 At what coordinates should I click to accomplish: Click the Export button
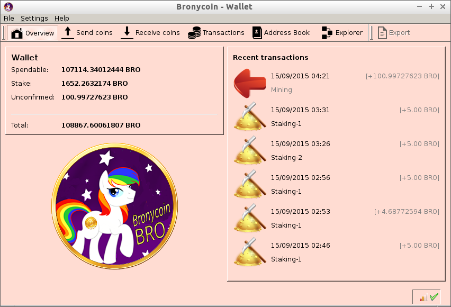(394, 33)
